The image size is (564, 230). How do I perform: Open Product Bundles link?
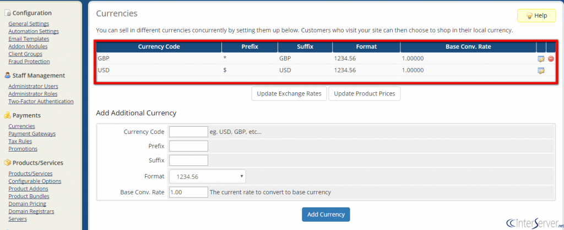29,196
